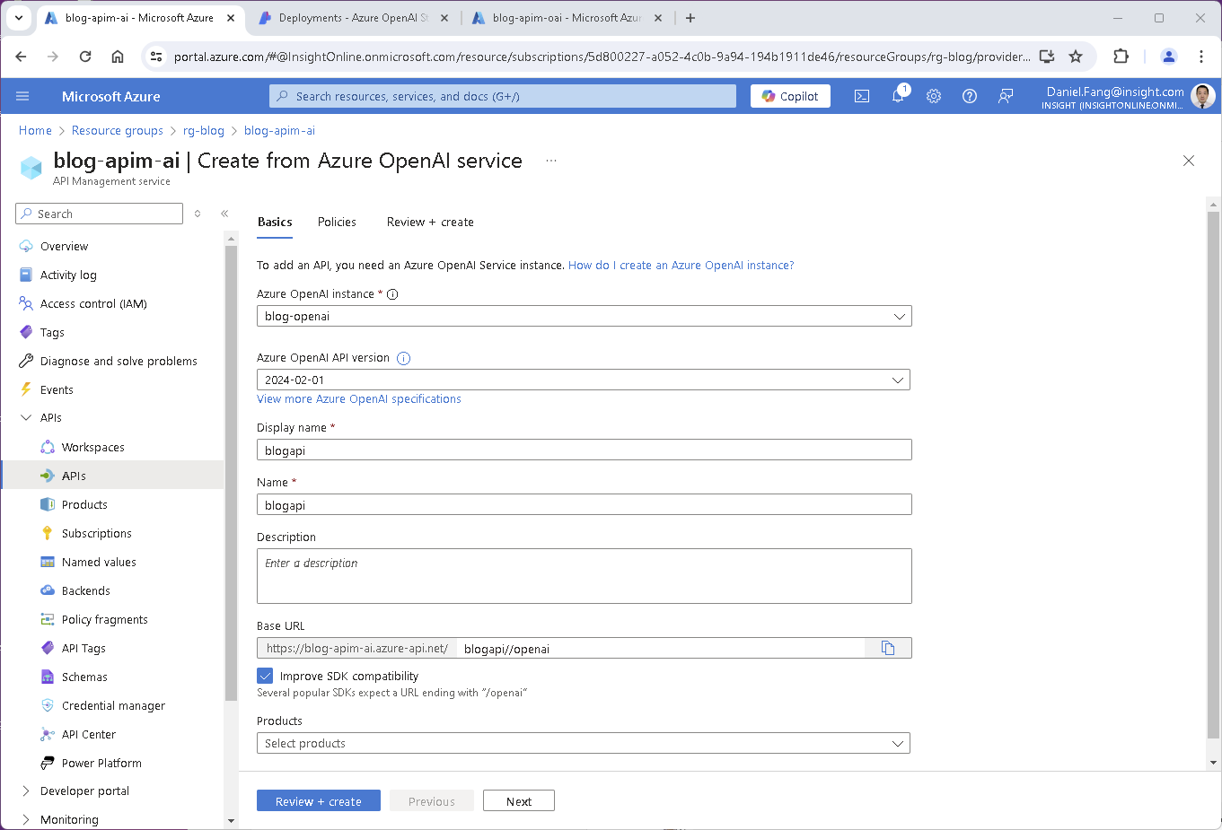
Task: Click the blue Review + create button
Action: click(x=319, y=801)
